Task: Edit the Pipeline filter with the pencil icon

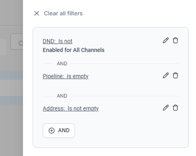Action: (166, 75)
